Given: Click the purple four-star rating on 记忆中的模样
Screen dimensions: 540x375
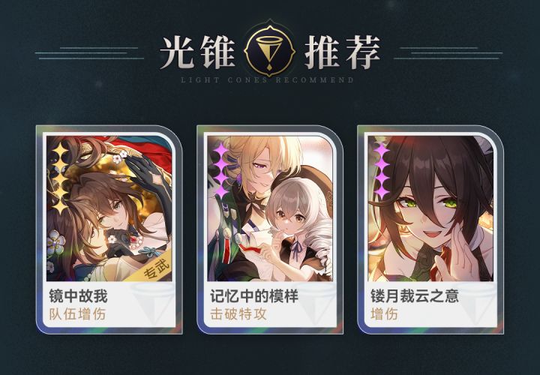Looking at the screenshot, I should [220, 171].
